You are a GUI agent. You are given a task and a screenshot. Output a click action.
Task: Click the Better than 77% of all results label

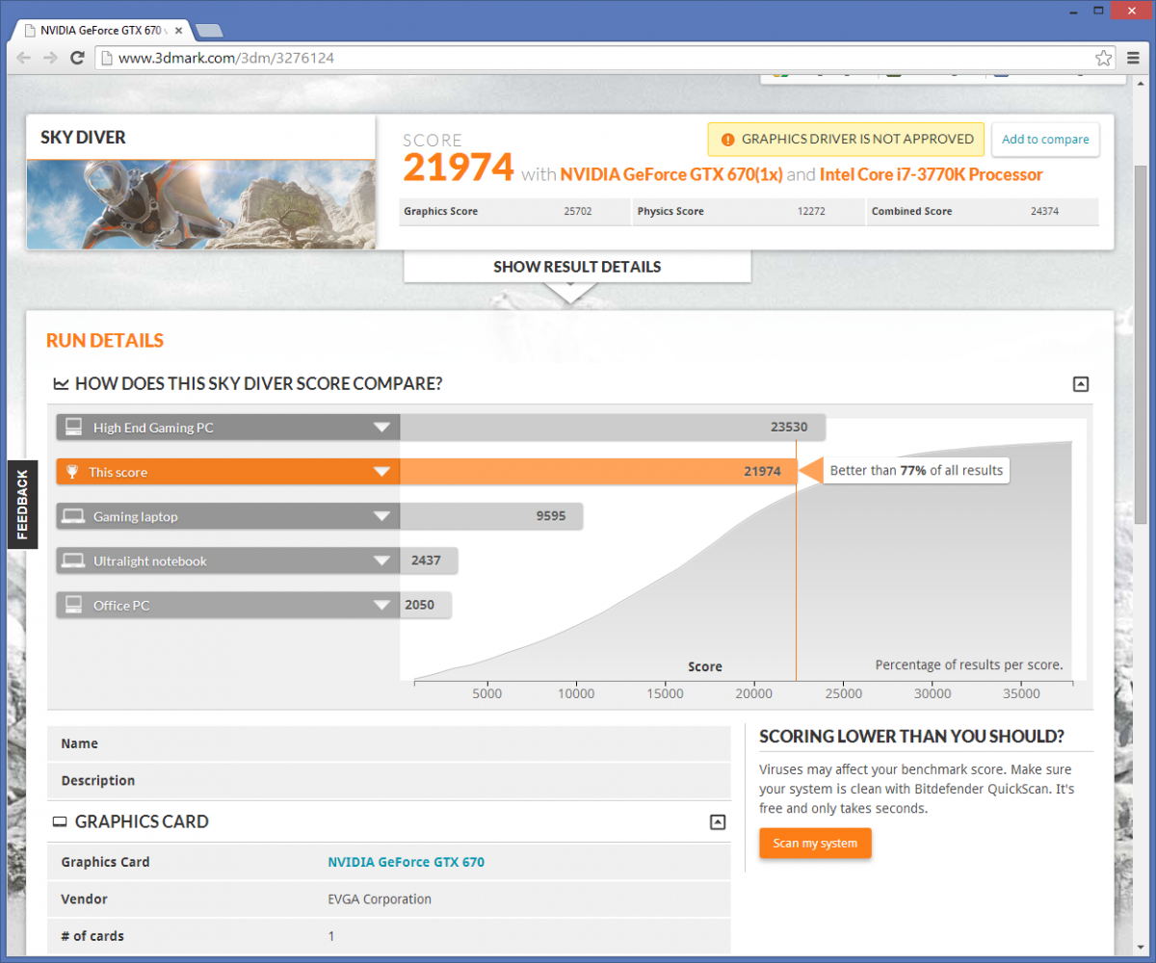point(916,471)
